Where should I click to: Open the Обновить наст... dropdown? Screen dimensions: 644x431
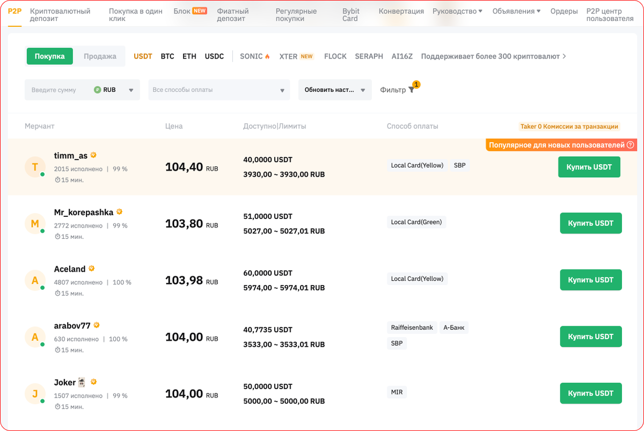(x=334, y=90)
